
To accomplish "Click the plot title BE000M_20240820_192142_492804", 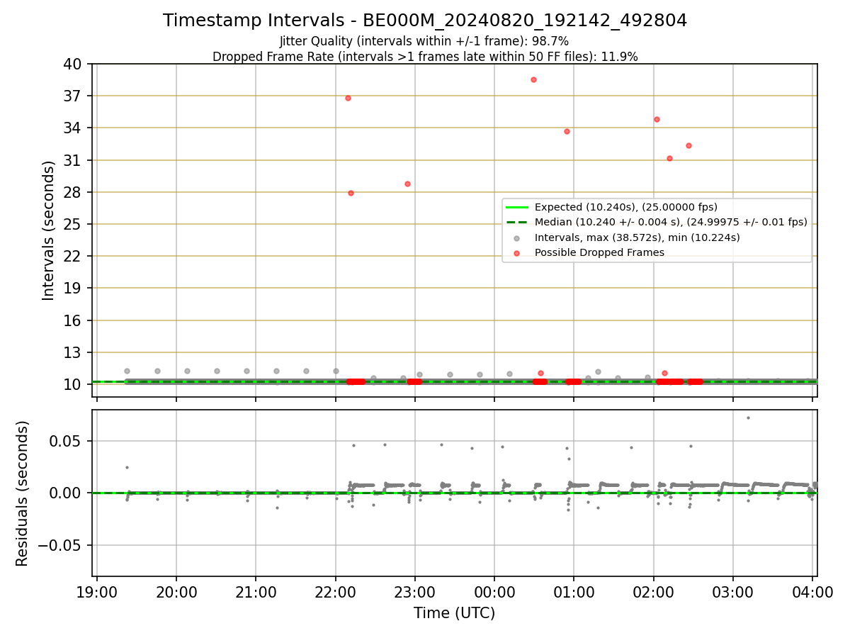I will pyautogui.click(x=425, y=21).
